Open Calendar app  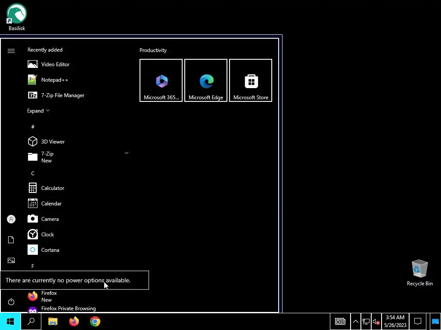click(79, 203)
